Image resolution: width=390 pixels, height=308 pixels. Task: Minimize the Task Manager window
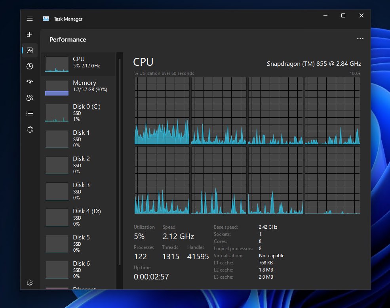pyautogui.click(x=325, y=15)
